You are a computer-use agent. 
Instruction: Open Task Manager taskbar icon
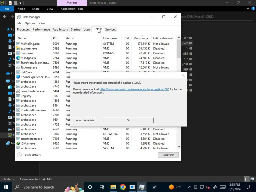pyautogui.click(x=142, y=187)
